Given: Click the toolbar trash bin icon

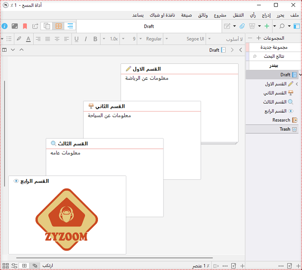Looking at the screenshot, I should point(252,26).
